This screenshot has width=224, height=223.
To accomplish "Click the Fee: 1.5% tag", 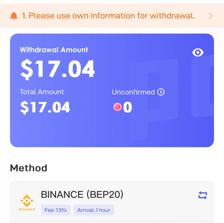I will click(55, 210).
